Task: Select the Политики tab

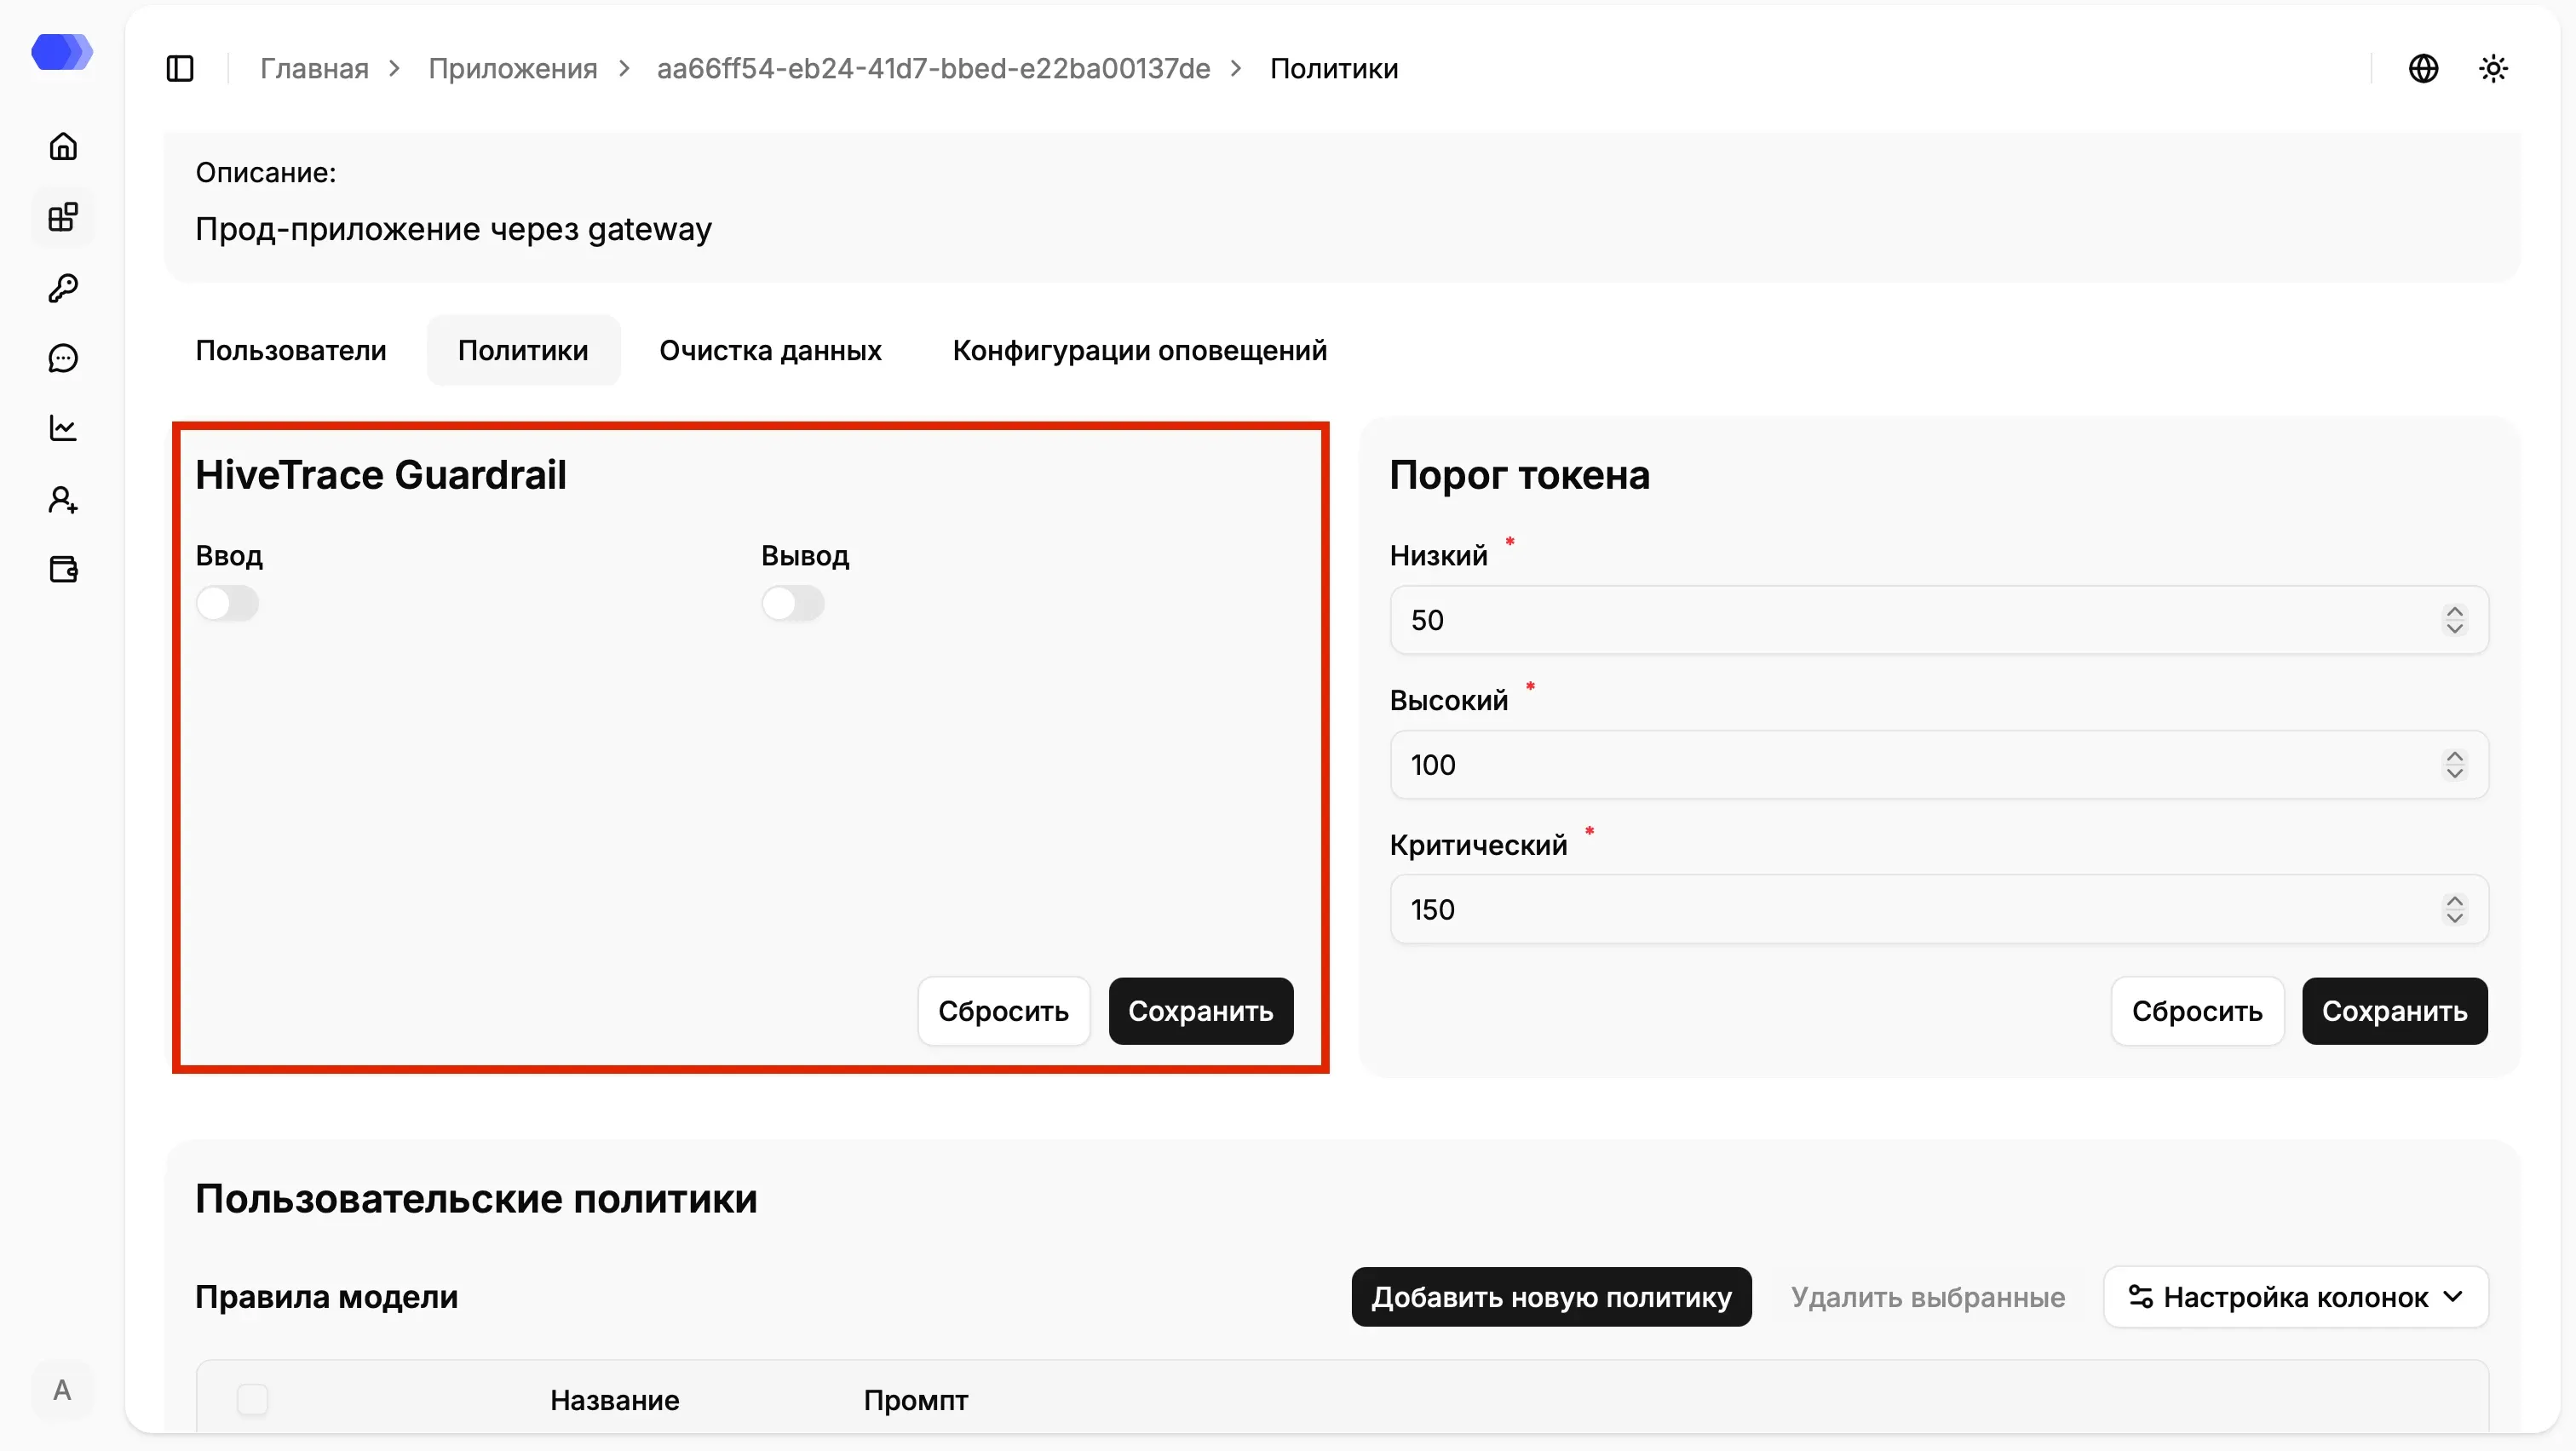Action: (523, 351)
